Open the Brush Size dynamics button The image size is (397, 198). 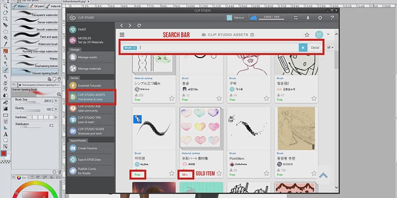pos(56,101)
